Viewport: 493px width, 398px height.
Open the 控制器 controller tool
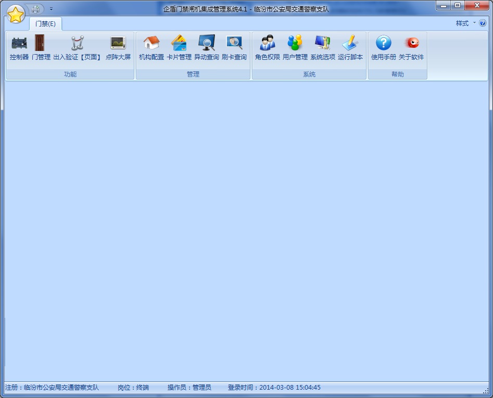(x=19, y=48)
